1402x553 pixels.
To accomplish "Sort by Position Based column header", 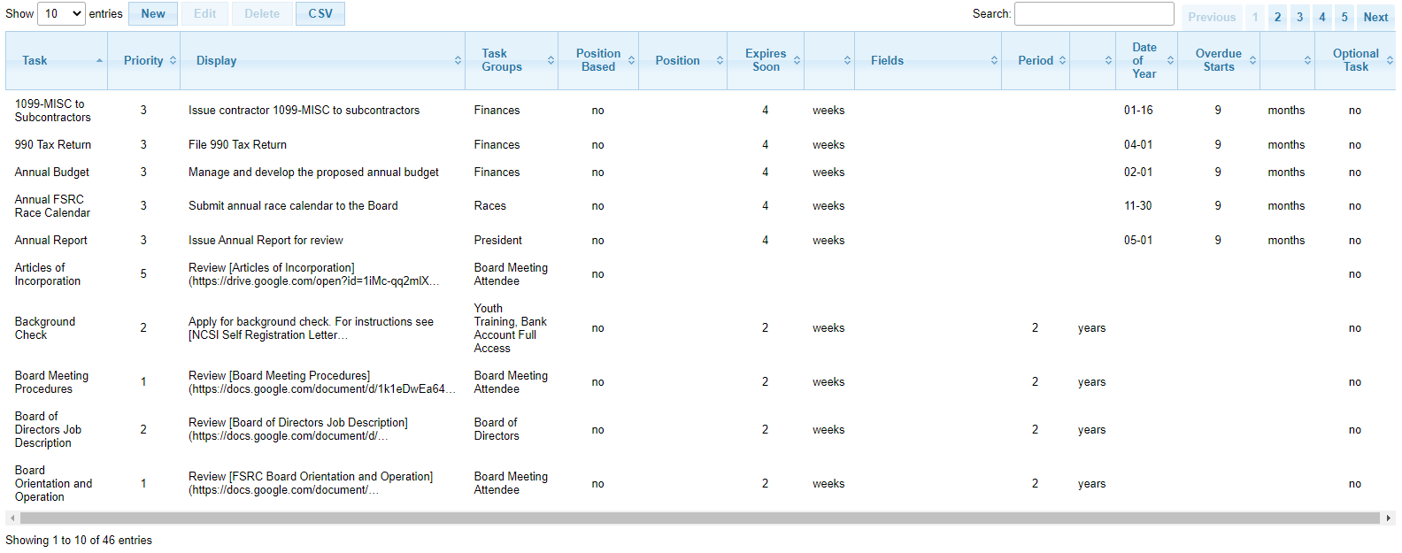I will point(598,60).
